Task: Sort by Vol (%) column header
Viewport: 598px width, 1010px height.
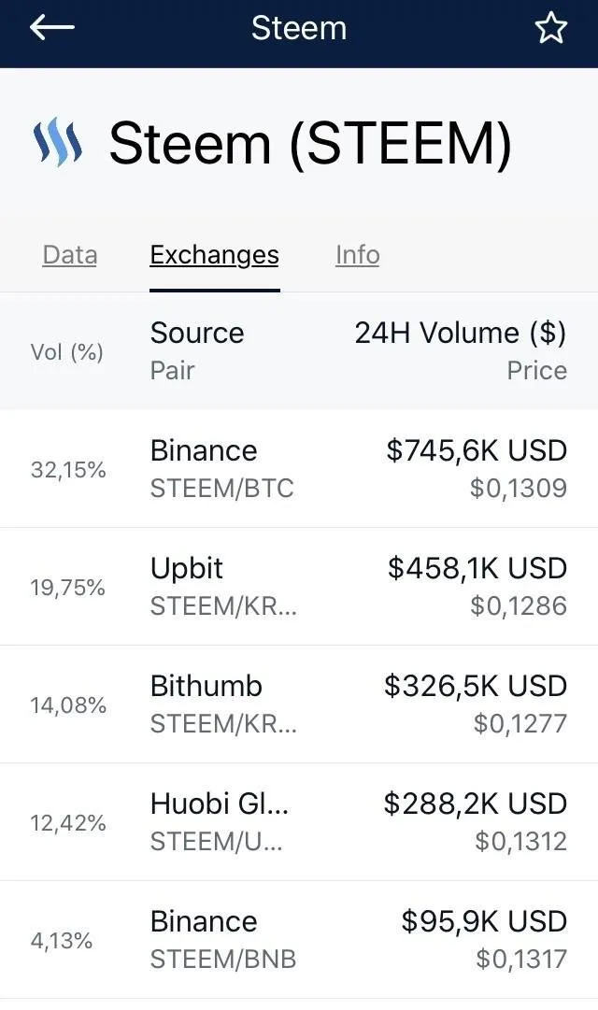Action: 67,351
